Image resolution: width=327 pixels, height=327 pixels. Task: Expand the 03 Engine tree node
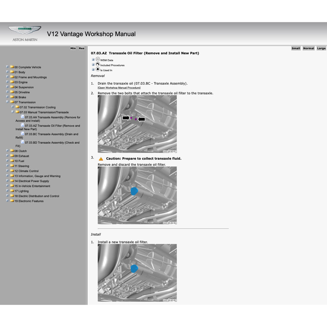pyautogui.click(x=7, y=82)
